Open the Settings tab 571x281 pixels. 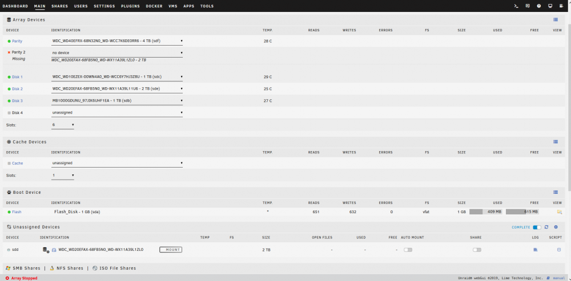coord(104,6)
